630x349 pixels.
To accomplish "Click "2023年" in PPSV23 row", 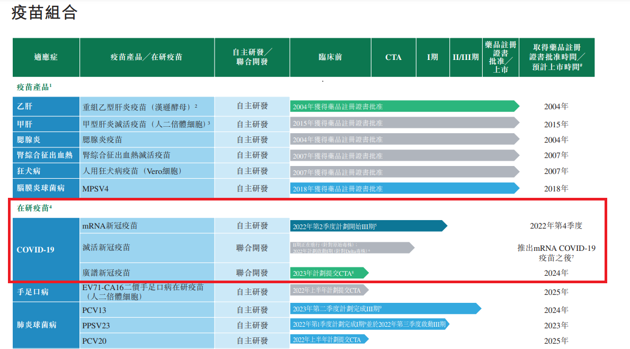I will click(556, 325).
